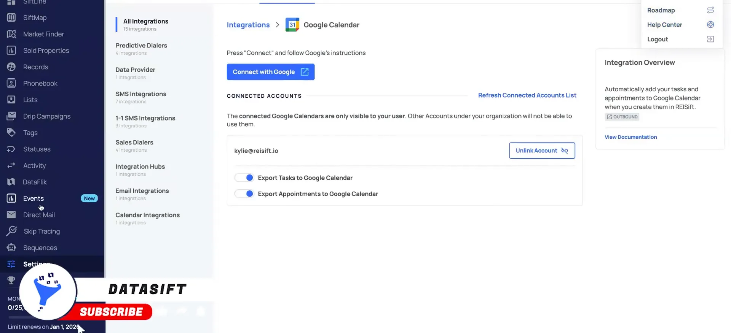Click the Tags icon in sidebar
The image size is (731, 333).
[x=11, y=132]
